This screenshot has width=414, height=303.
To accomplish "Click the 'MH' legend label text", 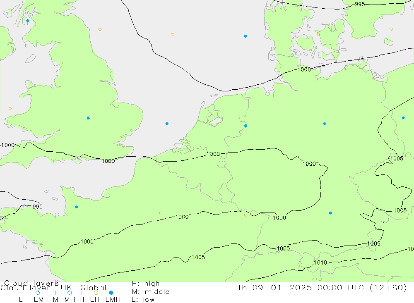I will point(70,300).
